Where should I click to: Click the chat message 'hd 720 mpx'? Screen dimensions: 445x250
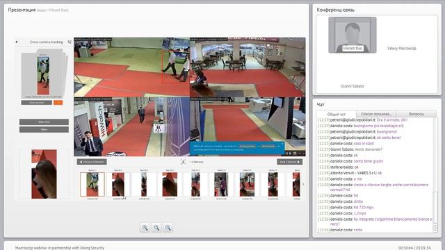point(364,208)
